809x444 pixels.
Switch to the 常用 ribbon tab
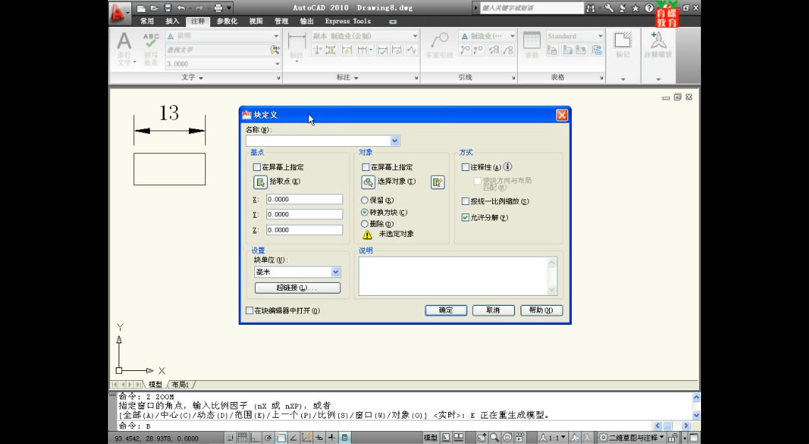click(x=147, y=21)
